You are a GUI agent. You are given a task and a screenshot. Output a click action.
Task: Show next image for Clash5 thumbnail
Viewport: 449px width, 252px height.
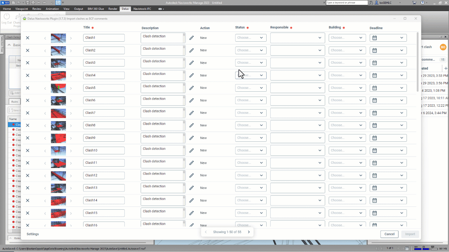click(71, 88)
